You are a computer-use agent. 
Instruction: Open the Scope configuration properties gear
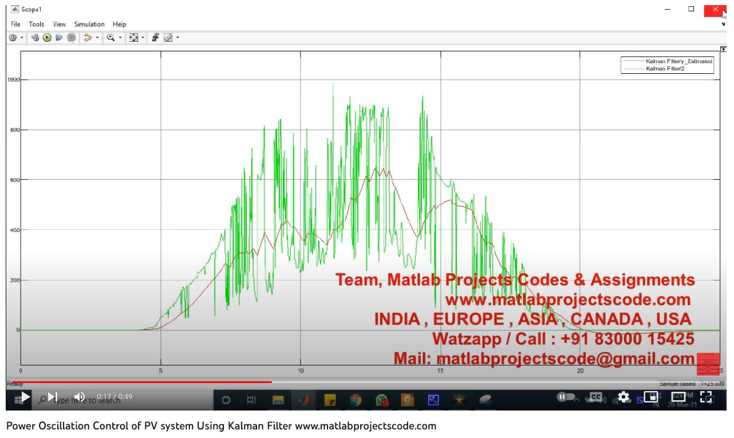click(13, 38)
